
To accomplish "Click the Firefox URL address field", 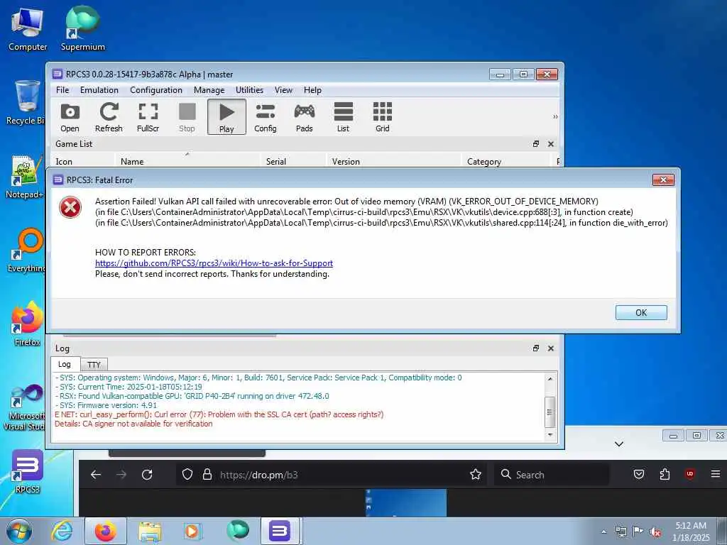I will coord(332,475).
